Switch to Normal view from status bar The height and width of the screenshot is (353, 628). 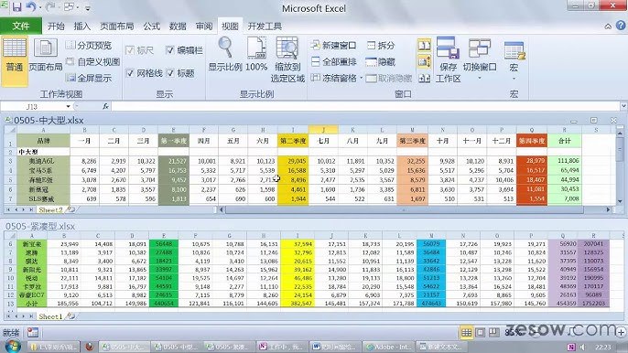click(x=466, y=332)
